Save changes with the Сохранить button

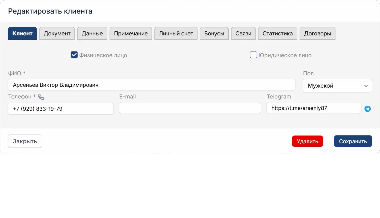click(353, 141)
